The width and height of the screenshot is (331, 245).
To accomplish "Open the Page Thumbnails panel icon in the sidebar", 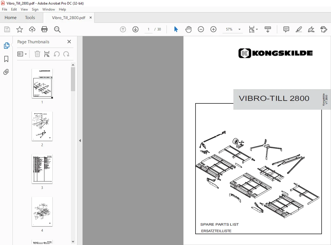I will [7, 46].
